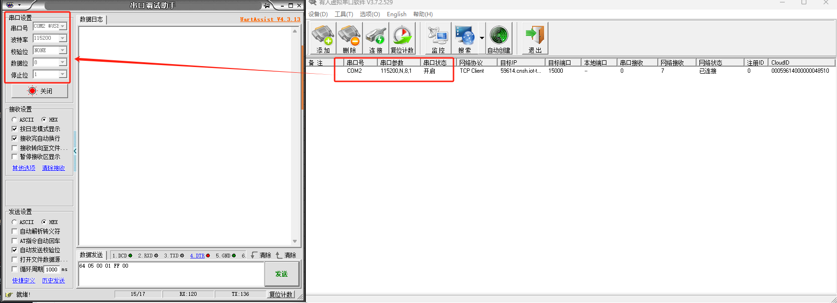This screenshot has width=837, height=303.
Task: Click the 复位计数 button in the status bar
Action: point(280,294)
